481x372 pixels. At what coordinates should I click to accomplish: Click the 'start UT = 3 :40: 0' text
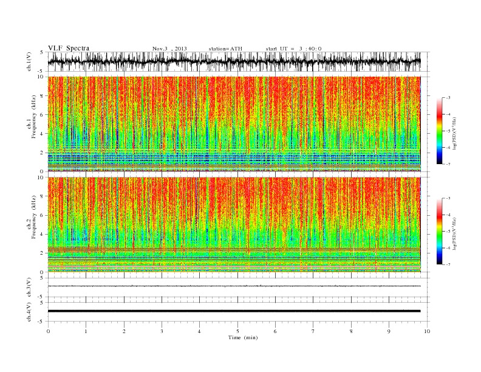(293, 49)
